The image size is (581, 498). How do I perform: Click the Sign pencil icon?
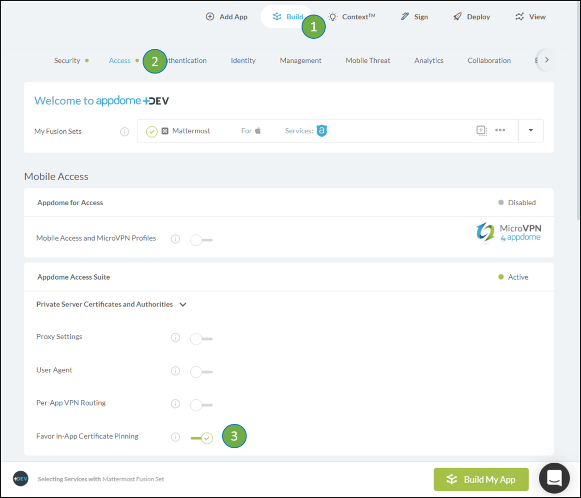[404, 16]
